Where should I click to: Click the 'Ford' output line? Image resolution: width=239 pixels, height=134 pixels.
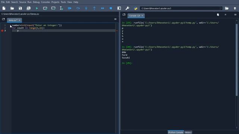pos(124,55)
